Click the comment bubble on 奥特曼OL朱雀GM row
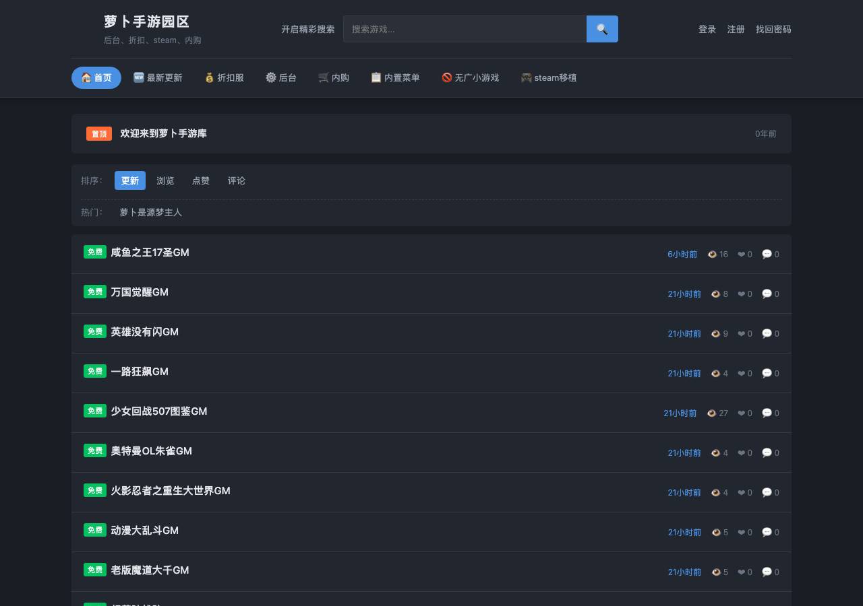863x606 pixels. (767, 453)
